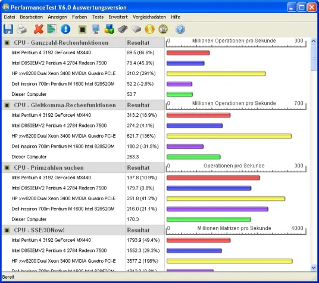Click the green Gleitkomma bar for Dieser Computer
The height and width of the screenshot is (283, 319).
point(193,157)
